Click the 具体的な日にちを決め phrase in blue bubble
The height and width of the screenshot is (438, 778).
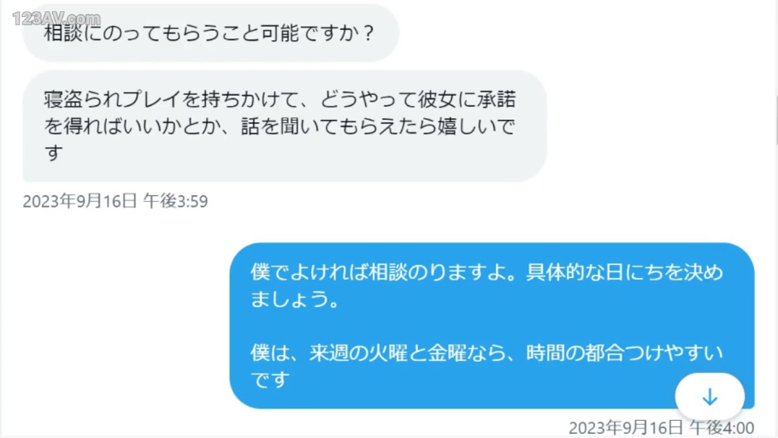point(625,272)
